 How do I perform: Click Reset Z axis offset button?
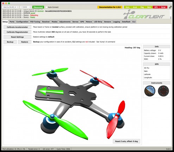coord(126,141)
